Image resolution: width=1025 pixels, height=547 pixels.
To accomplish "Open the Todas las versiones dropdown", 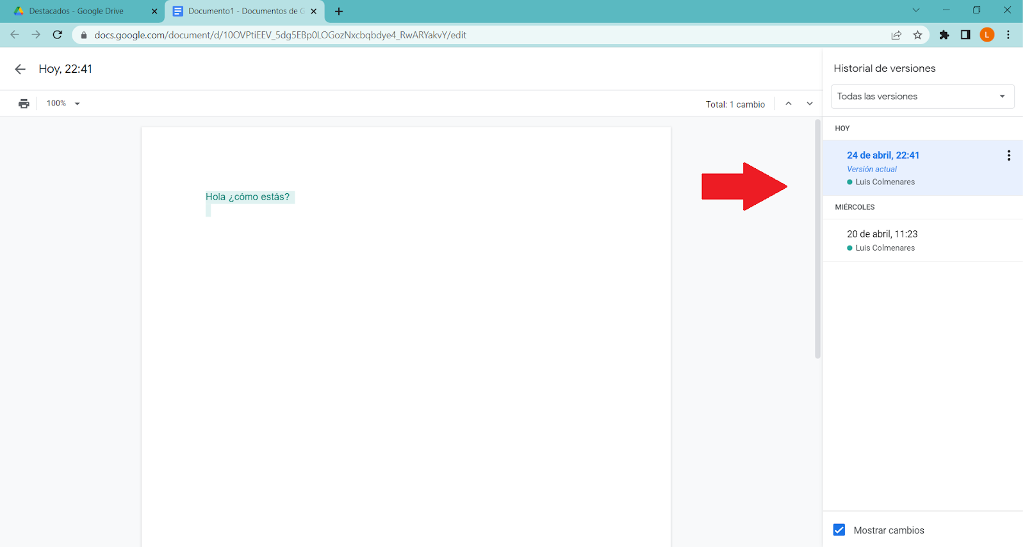I will pos(922,97).
